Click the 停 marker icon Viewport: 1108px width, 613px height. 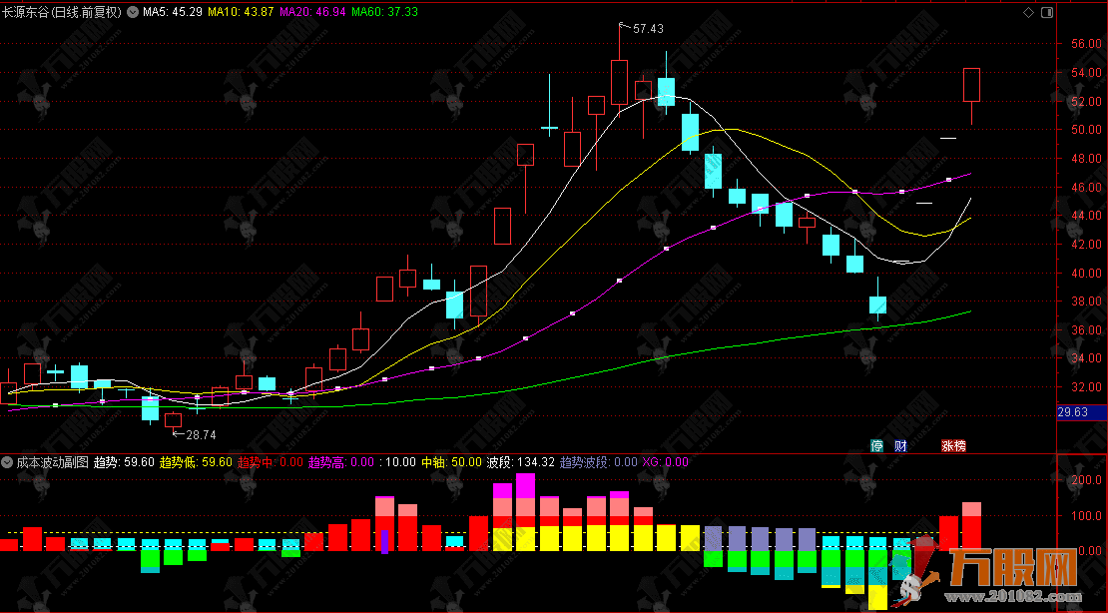[877, 445]
